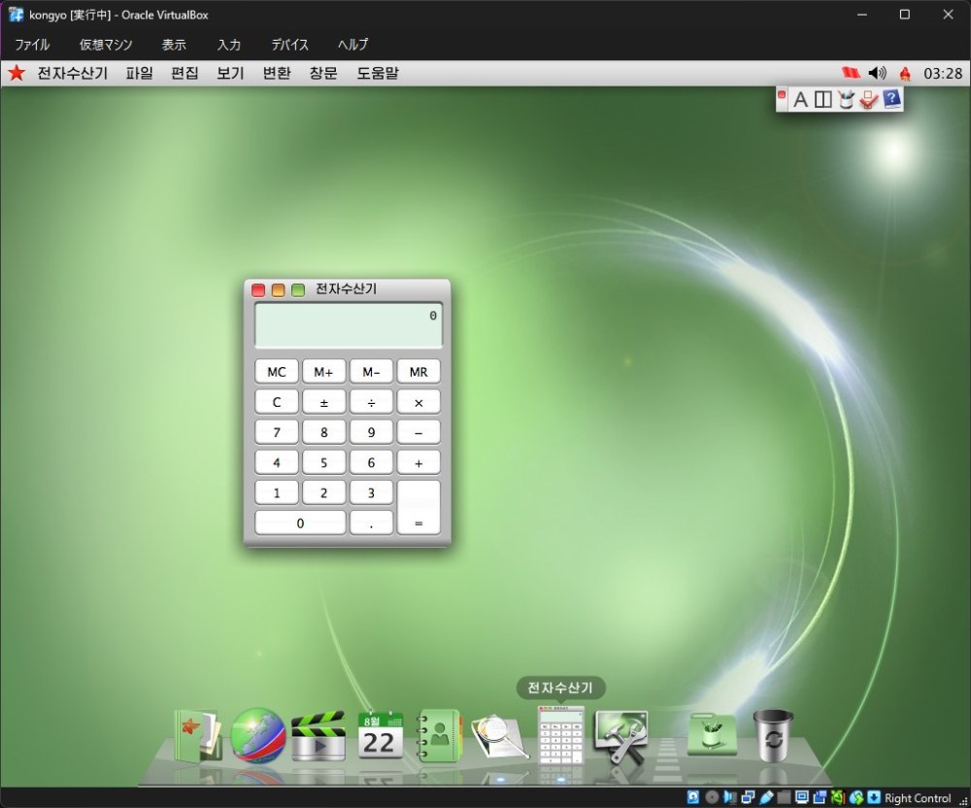Click the M− calculator button
Image resolution: width=971 pixels, height=808 pixels.
tap(371, 372)
